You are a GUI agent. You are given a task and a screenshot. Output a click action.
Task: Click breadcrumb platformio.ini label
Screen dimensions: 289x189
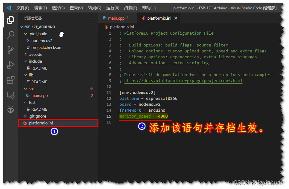(122, 27)
